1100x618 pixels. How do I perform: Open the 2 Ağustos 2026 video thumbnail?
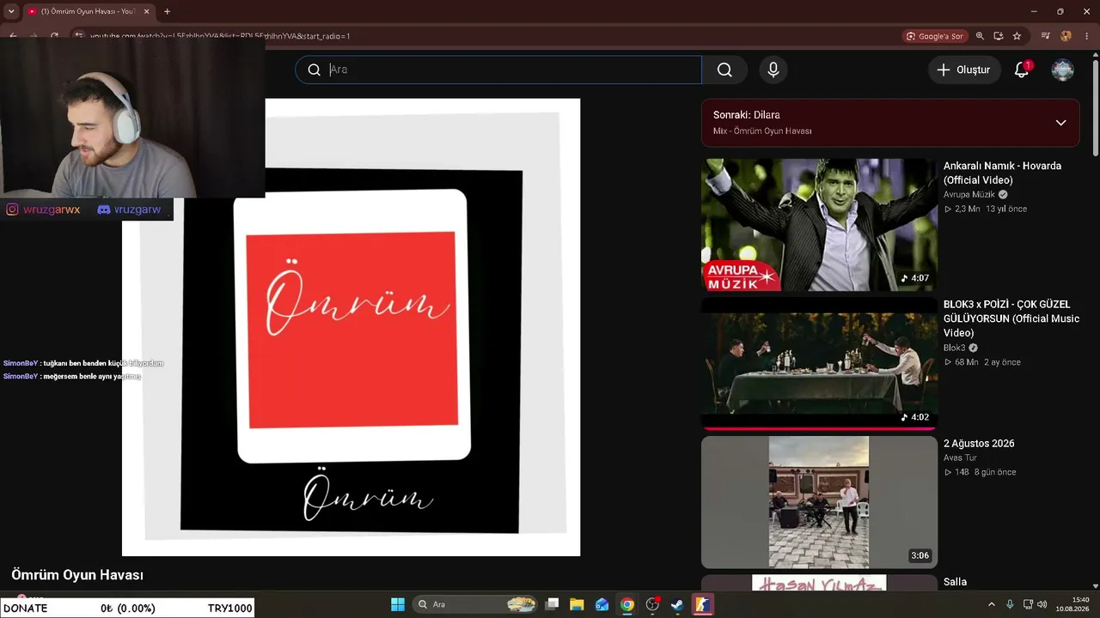pyautogui.click(x=819, y=502)
